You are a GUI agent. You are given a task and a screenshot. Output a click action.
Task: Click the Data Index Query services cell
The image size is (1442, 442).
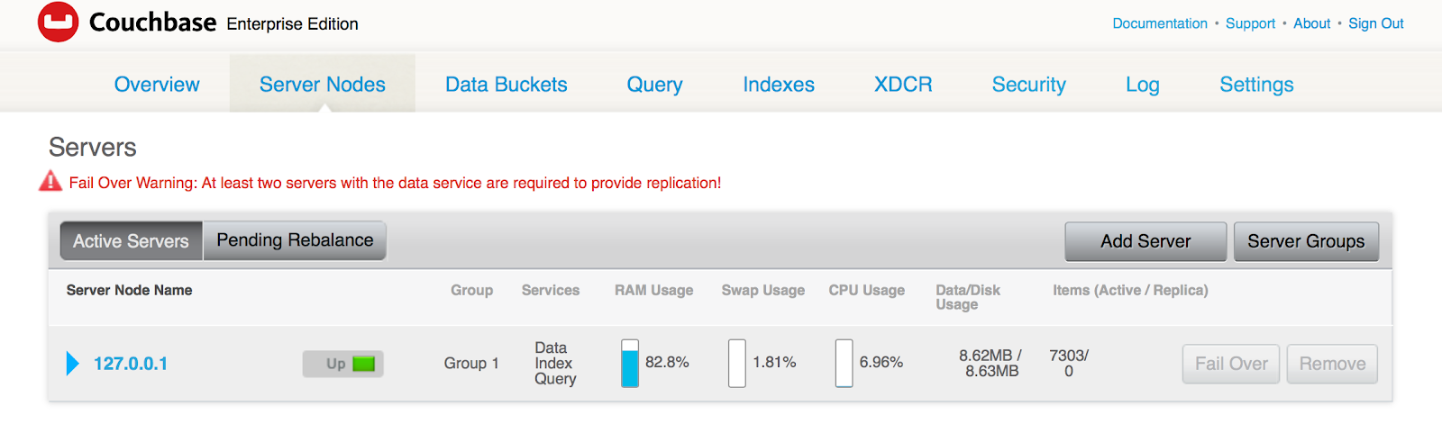tap(555, 363)
